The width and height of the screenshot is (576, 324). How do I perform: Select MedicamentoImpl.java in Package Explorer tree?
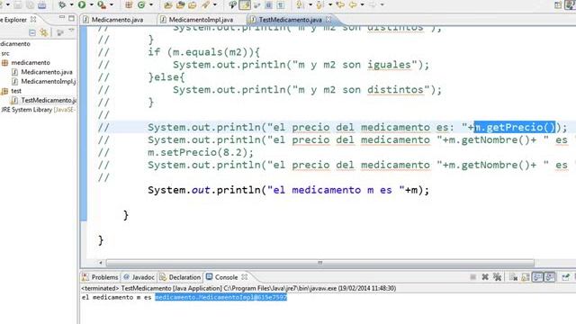49,81
